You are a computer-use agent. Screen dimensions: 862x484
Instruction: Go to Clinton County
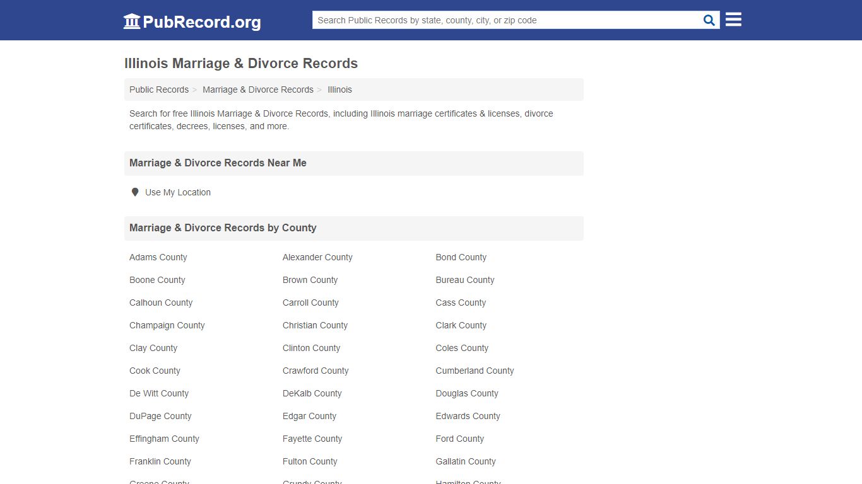point(311,348)
